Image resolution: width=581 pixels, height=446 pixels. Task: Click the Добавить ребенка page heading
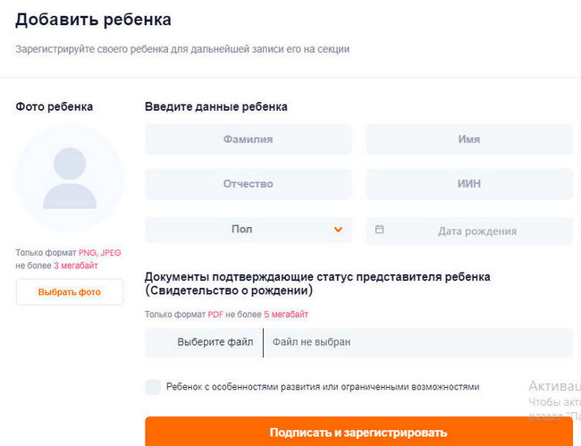coord(93,20)
